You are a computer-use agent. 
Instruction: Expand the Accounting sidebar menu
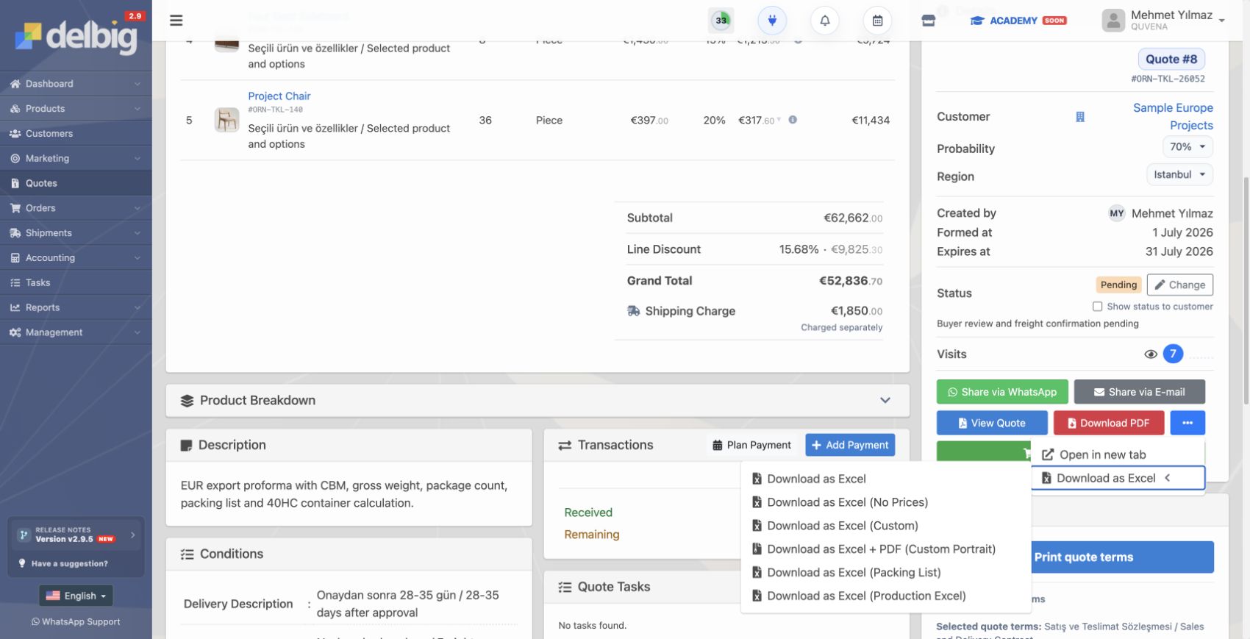[76, 258]
